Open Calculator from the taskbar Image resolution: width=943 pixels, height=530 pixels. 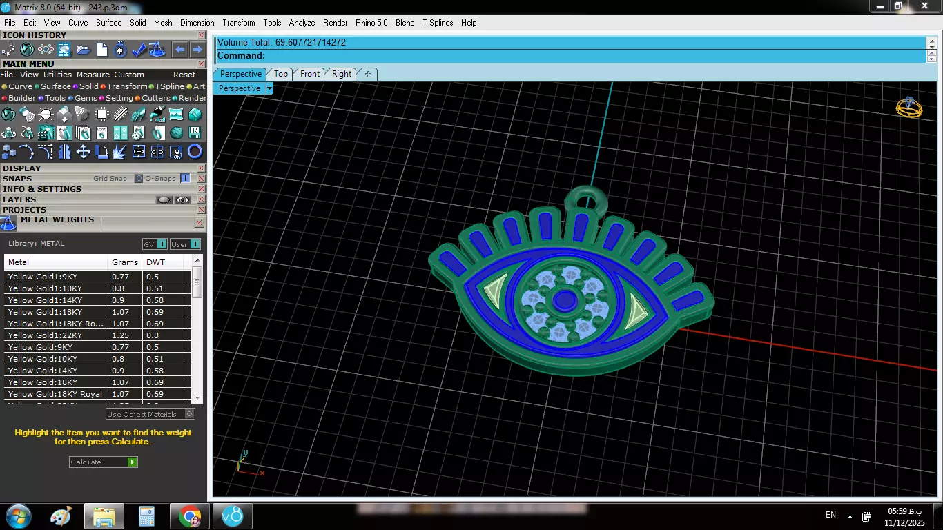[146, 516]
